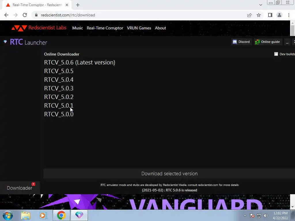The height and width of the screenshot is (221, 295).
Task: Select RTCV_5.0.6 (Latest version)
Action: (x=80, y=62)
